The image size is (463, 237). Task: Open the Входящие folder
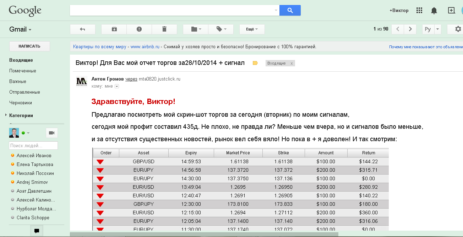21,60
